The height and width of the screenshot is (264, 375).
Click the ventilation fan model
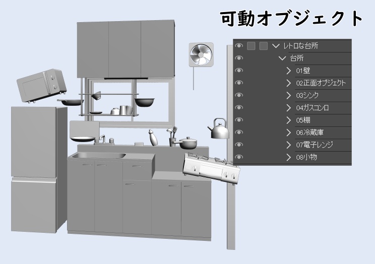coord(201,55)
